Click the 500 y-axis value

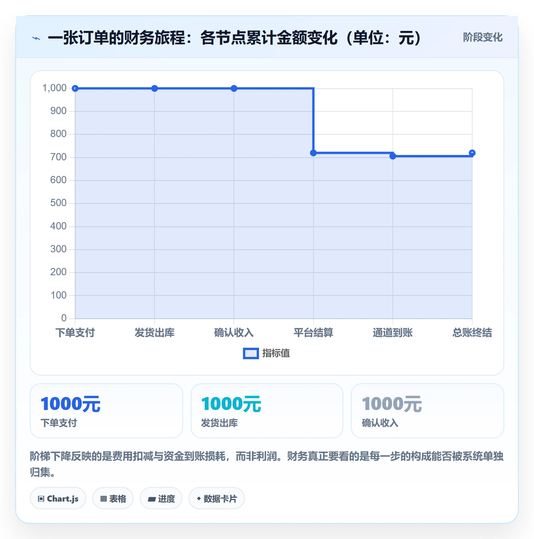[x=58, y=203]
